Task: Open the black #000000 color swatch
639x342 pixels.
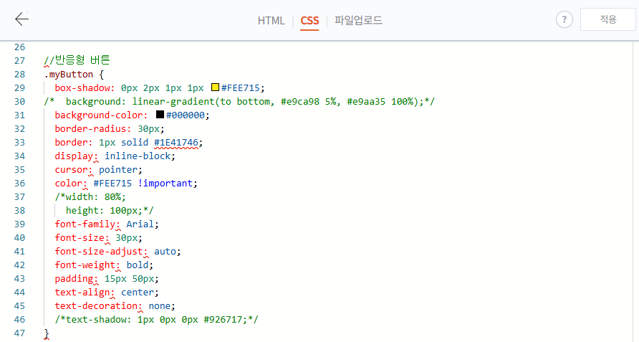Action: coord(160,115)
